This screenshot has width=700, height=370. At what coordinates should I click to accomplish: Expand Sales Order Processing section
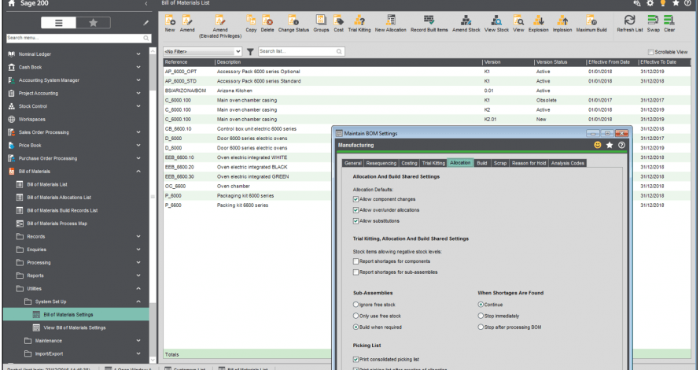138,132
